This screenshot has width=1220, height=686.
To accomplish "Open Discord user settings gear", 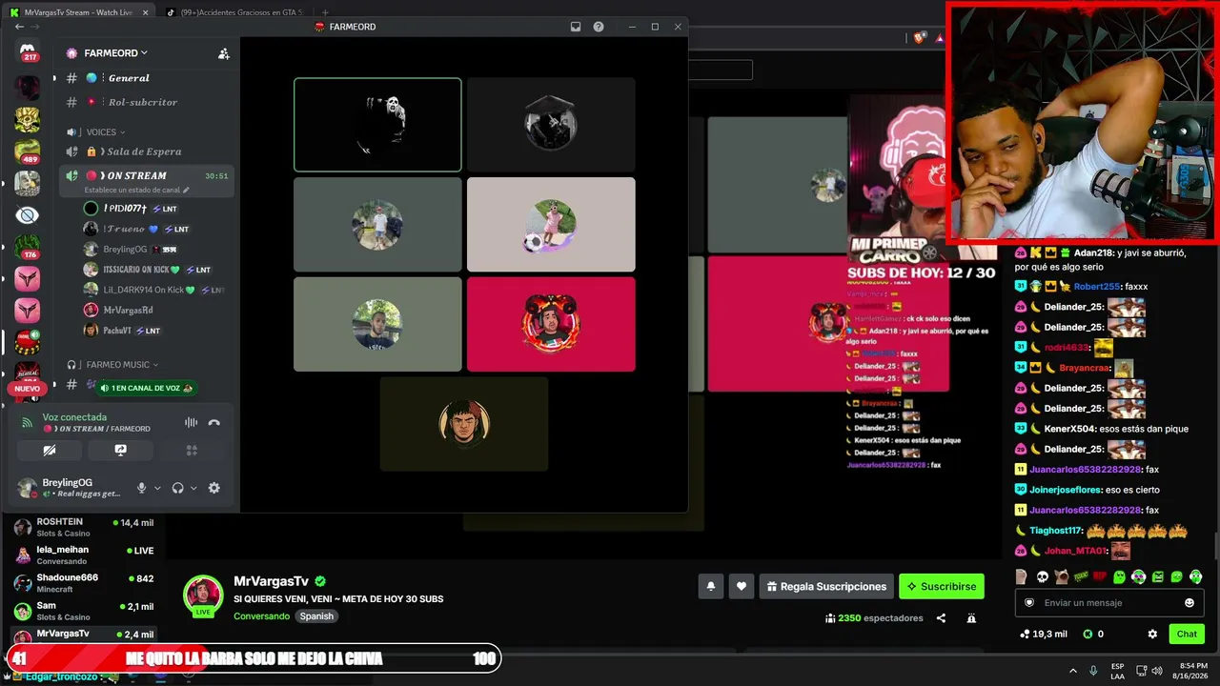I will [214, 488].
